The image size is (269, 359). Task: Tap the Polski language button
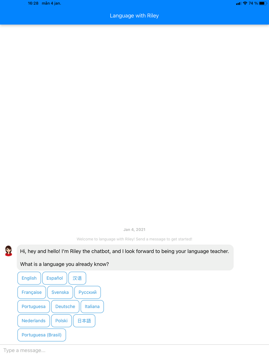click(x=61, y=321)
